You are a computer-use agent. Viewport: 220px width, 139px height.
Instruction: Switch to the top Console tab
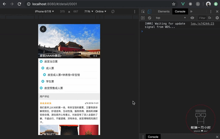point(180,11)
